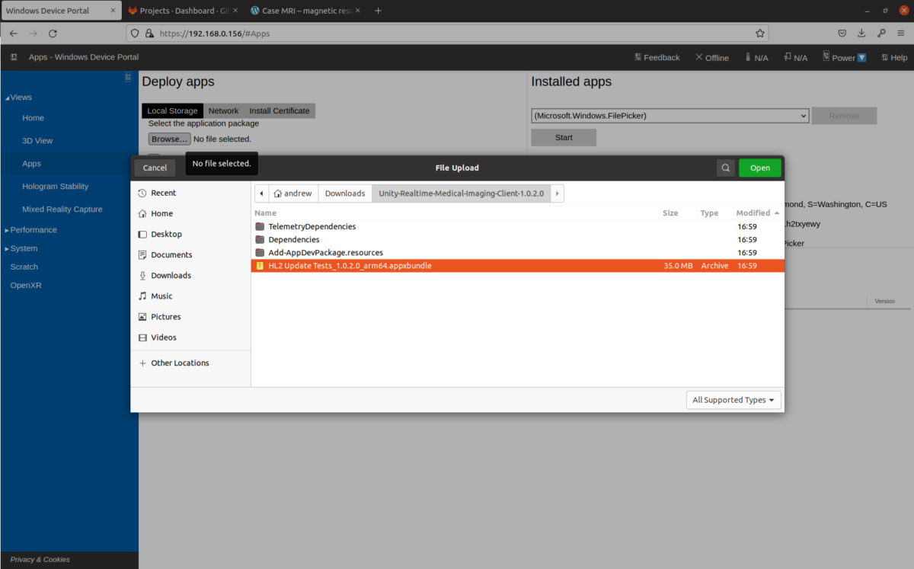Expand the System section in sidebar
This screenshot has width=914, height=569.
[24, 248]
